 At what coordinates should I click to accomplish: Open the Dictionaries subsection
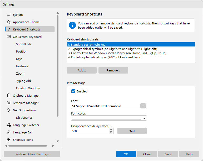24,118
